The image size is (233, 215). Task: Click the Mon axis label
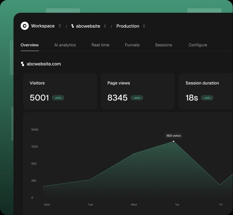tap(47, 204)
